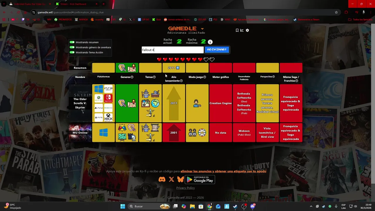Click the No data engine cell
375x211 pixels.
pyautogui.click(x=221, y=132)
